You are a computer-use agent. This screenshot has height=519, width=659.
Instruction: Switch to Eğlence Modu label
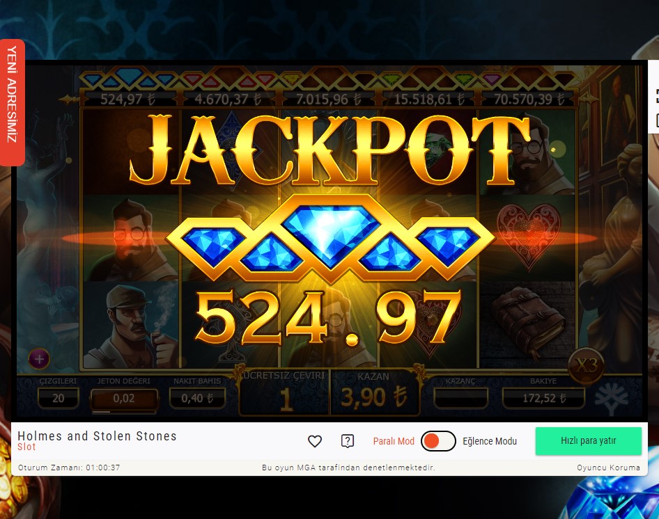click(490, 441)
